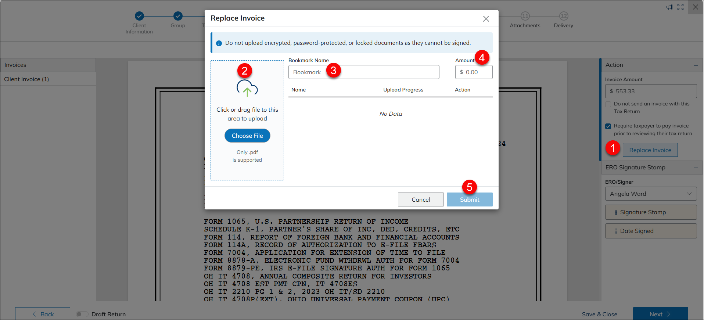Go to step 12 Delivery
This screenshot has height=320, width=704.
point(564,16)
